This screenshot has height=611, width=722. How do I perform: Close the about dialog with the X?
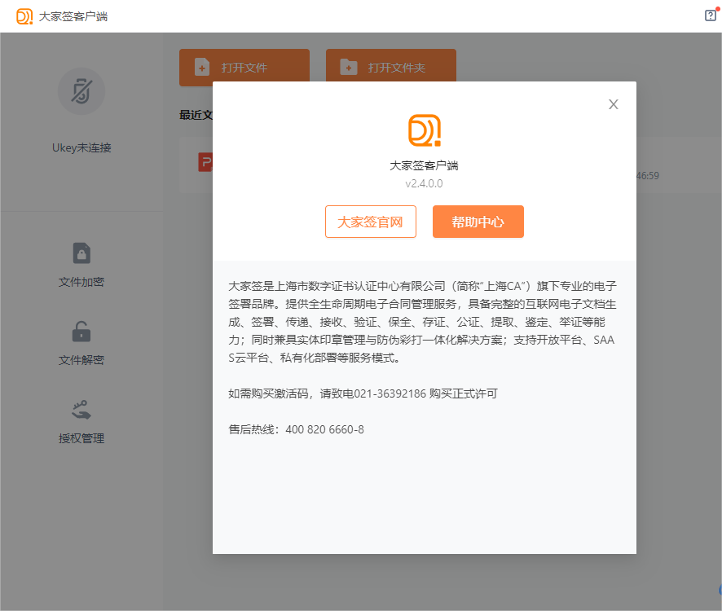coord(614,104)
